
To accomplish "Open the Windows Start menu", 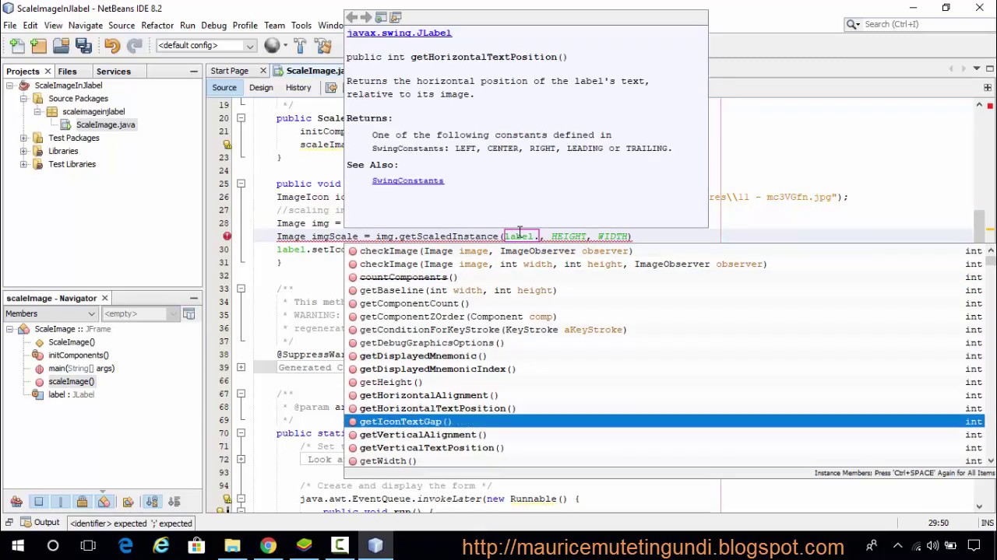I will point(18,546).
